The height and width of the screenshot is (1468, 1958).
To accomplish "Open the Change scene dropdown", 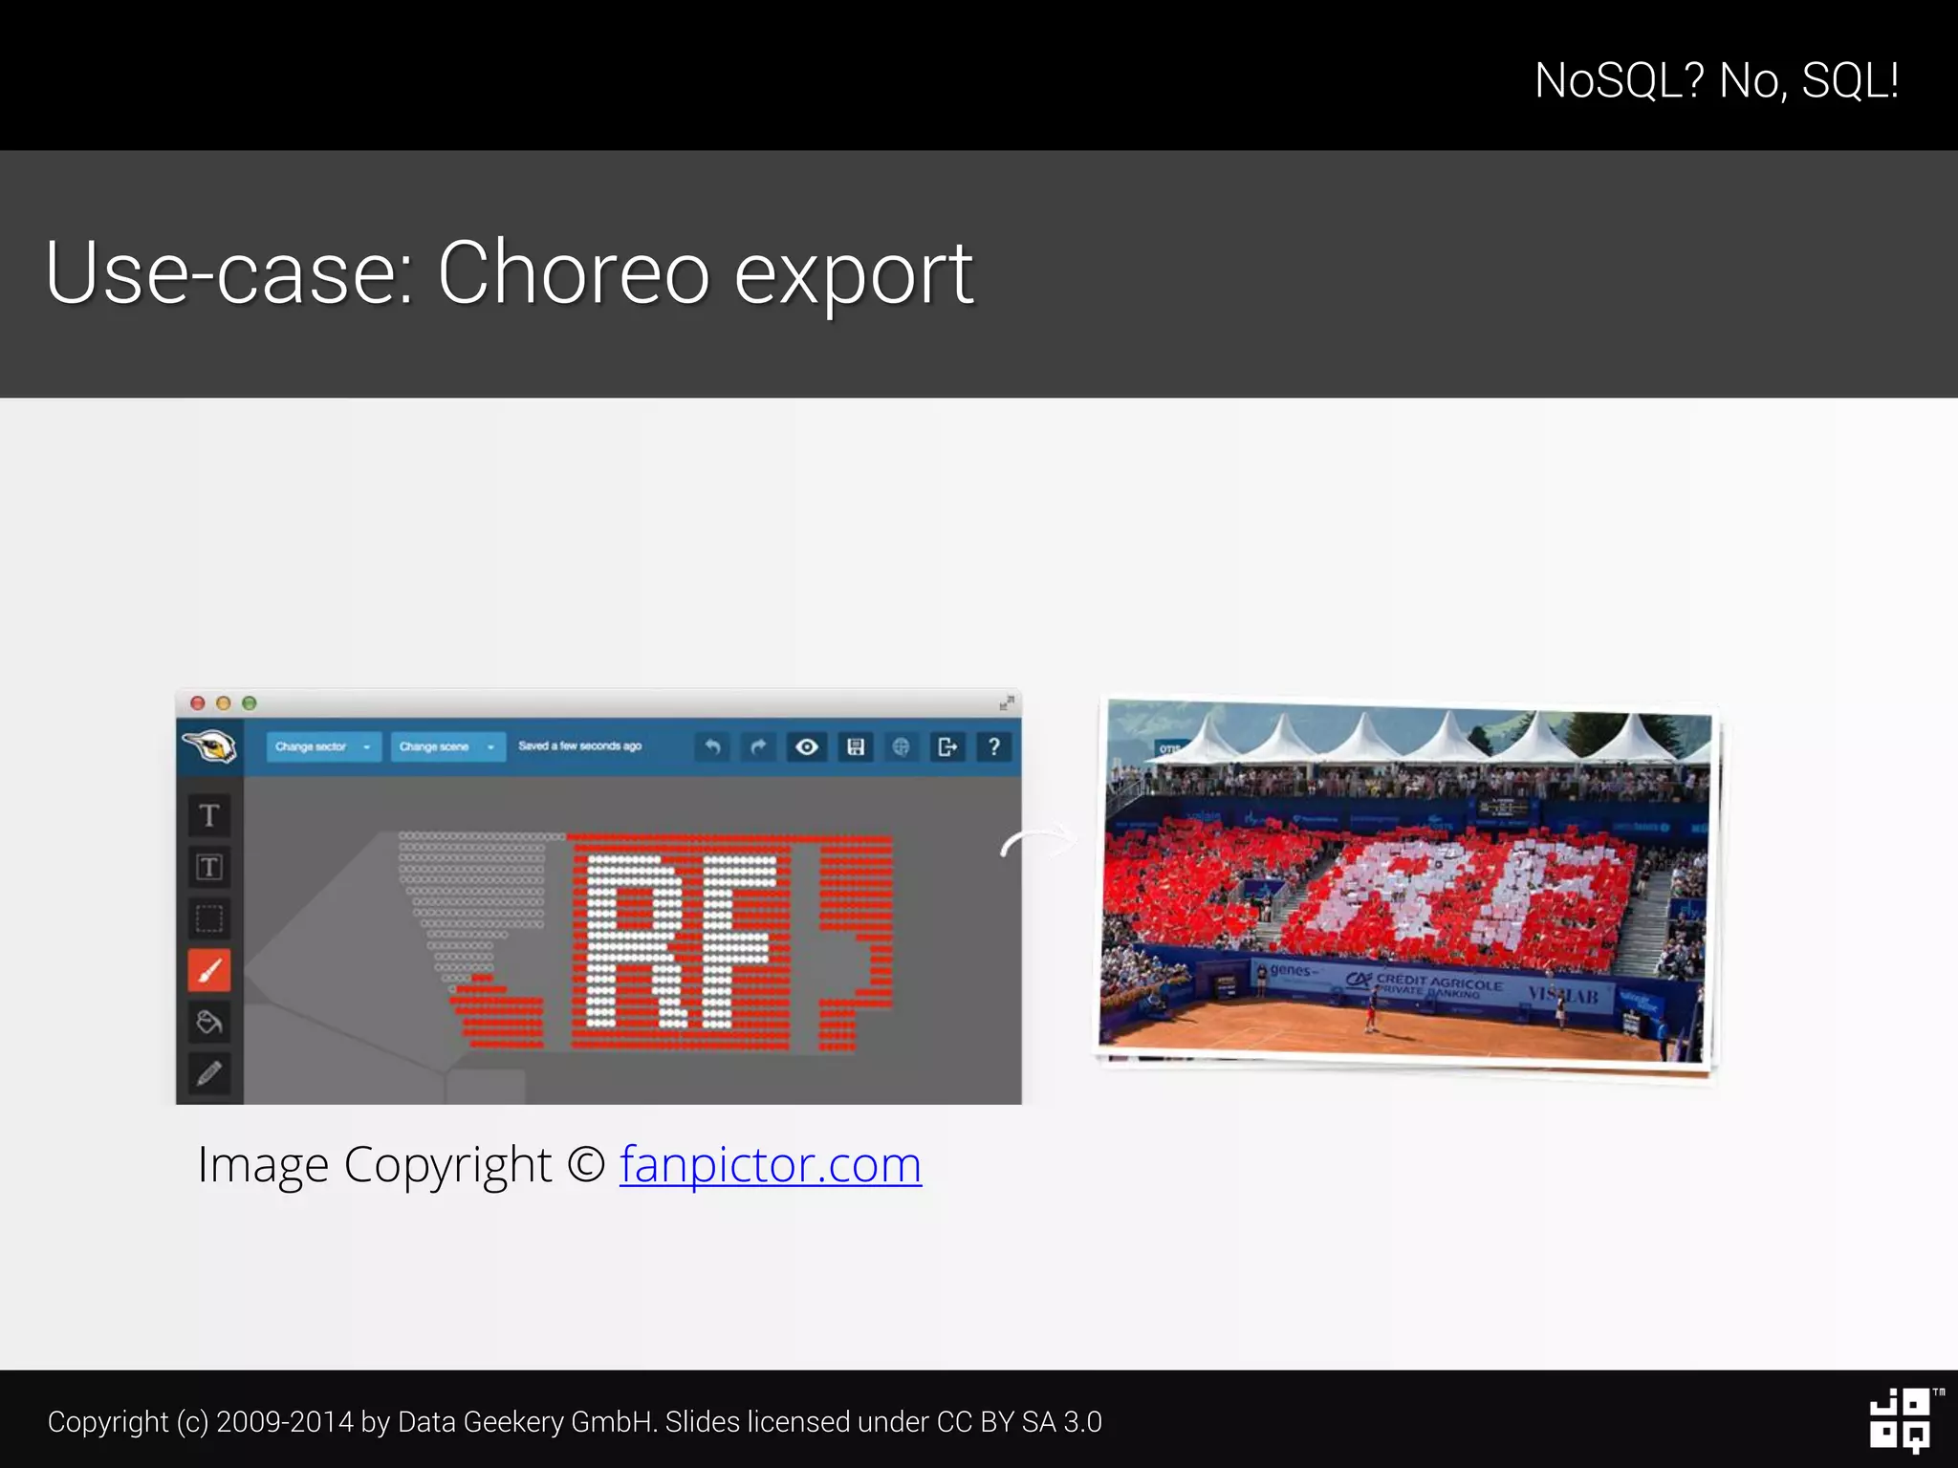I will click(447, 746).
